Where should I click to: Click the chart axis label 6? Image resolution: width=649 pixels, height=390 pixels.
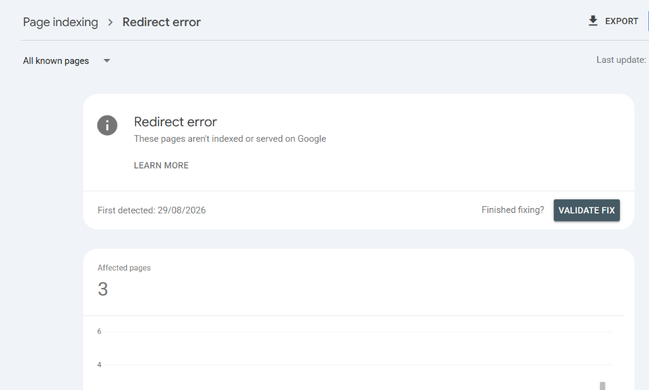click(100, 331)
